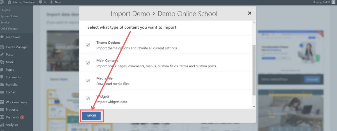
Task: Click the Products icon in sidebar
Action: click(2, 110)
